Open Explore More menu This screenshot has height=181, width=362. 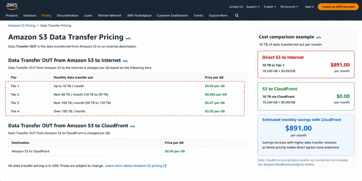click(218, 16)
